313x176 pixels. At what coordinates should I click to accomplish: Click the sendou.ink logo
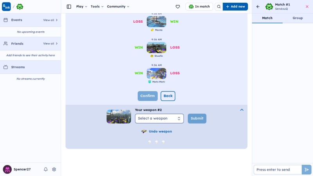[x=6, y=7]
